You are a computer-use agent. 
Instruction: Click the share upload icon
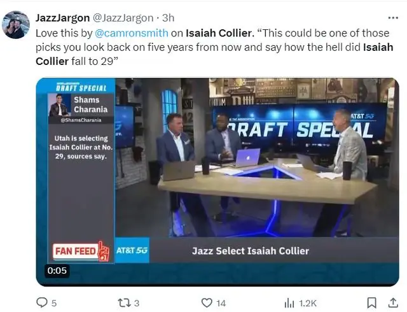[x=393, y=302]
